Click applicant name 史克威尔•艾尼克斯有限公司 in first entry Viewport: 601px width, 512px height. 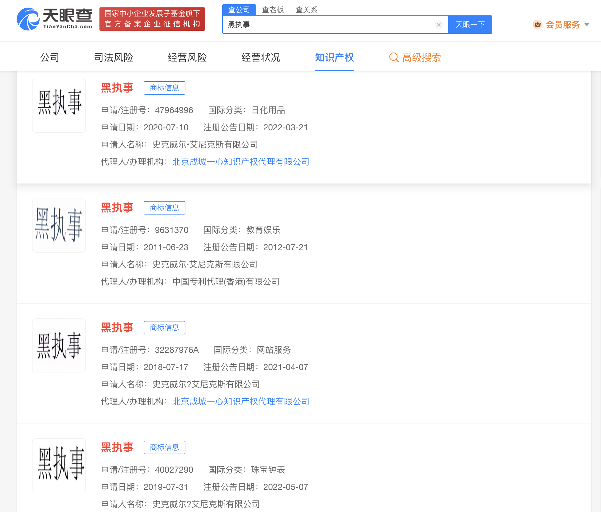205,144
